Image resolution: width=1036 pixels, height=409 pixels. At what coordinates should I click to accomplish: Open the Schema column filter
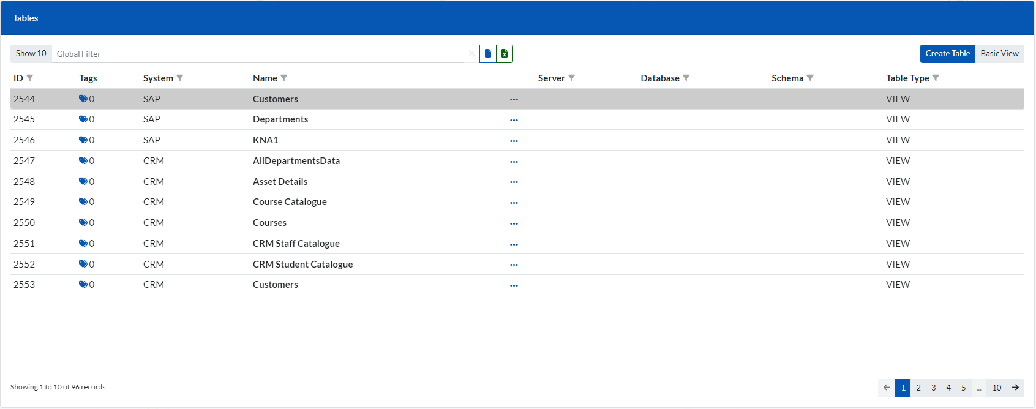click(x=810, y=78)
